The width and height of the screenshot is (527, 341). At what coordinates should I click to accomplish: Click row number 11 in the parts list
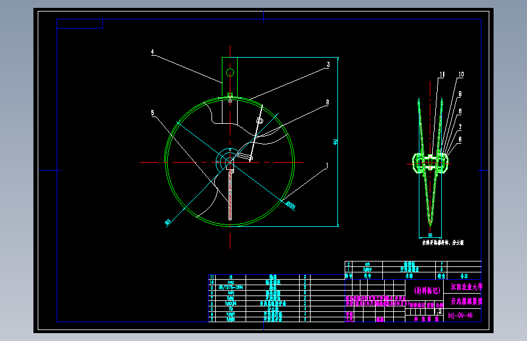[x=212, y=277]
